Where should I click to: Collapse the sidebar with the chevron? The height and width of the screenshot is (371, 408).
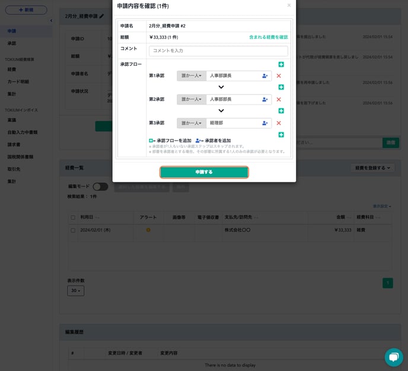tap(51, 21)
